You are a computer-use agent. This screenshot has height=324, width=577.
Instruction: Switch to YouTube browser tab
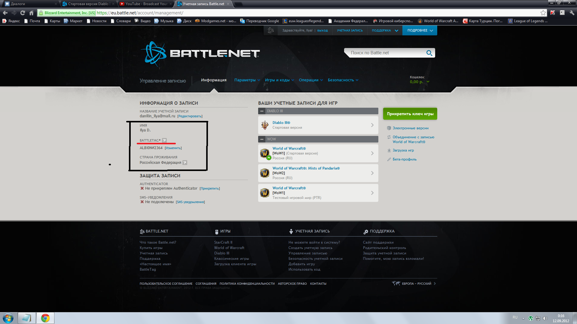click(x=146, y=4)
